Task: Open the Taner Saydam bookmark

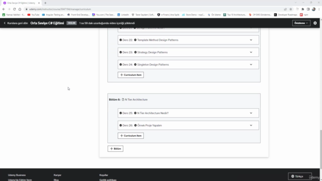Action: 143,15
